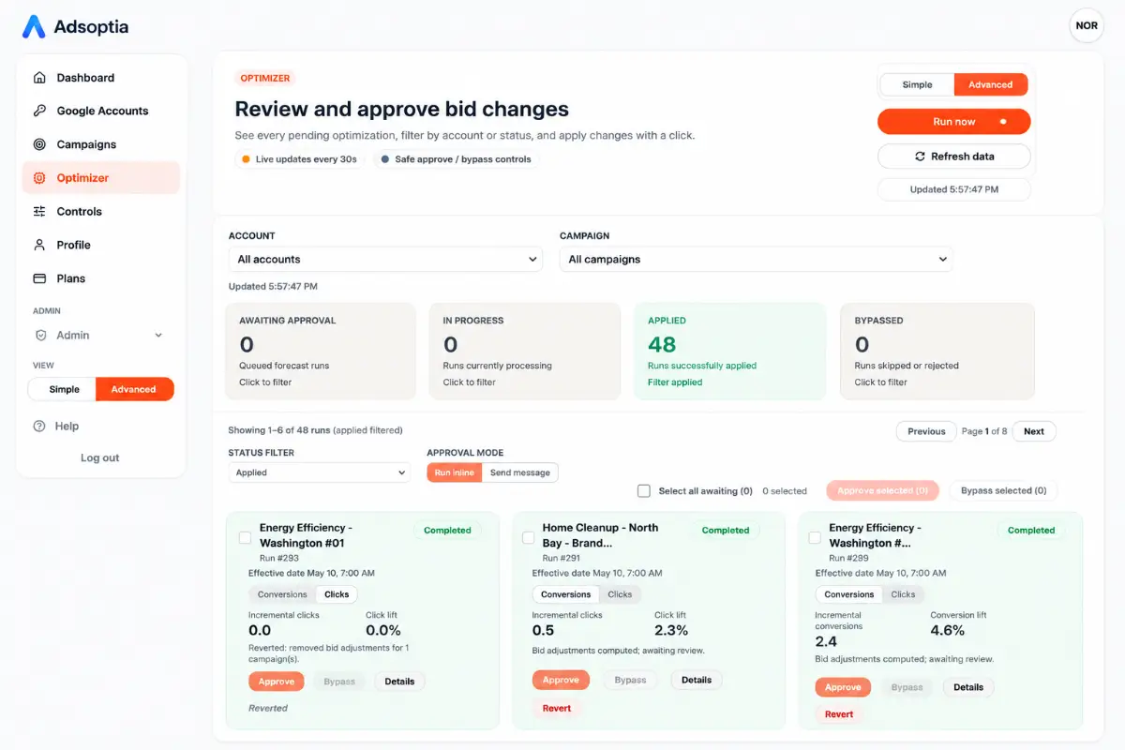Expand the Admin menu chevron
The width and height of the screenshot is (1125, 750).
coord(158,336)
